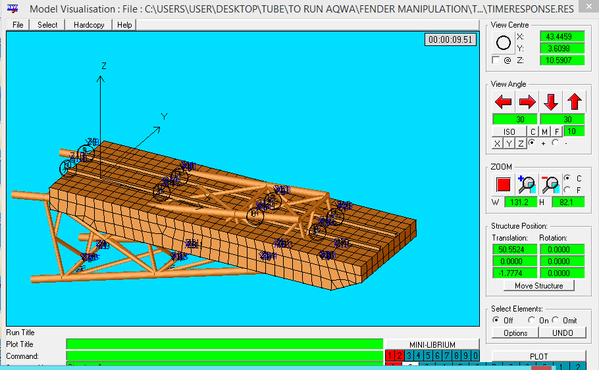Click the red square zoom reset button
This screenshot has height=370, width=599.
pos(504,185)
